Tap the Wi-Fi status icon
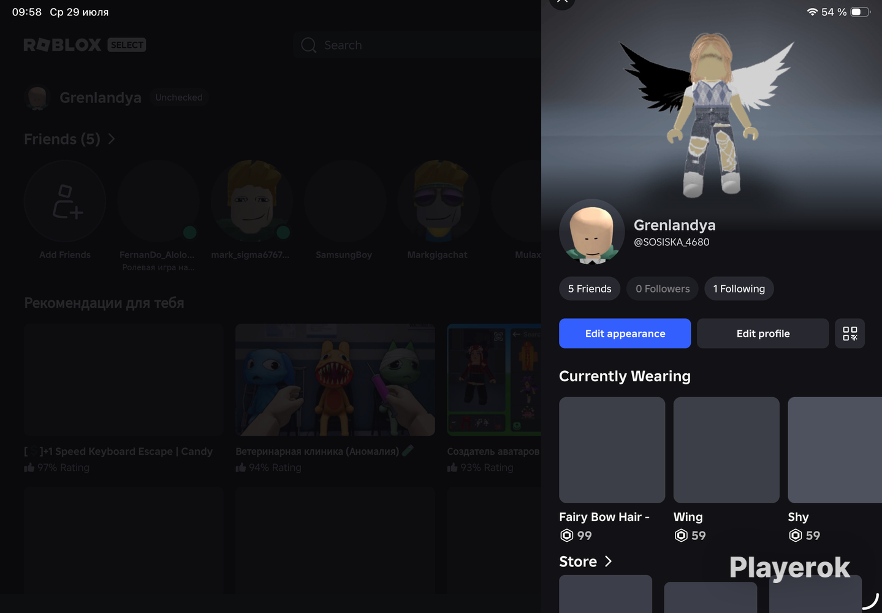This screenshot has width=882, height=613. point(812,12)
